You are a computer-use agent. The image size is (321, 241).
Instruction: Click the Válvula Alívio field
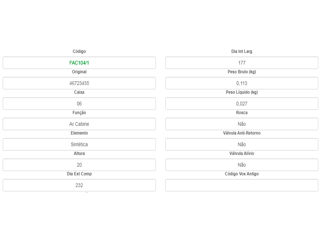242,165
